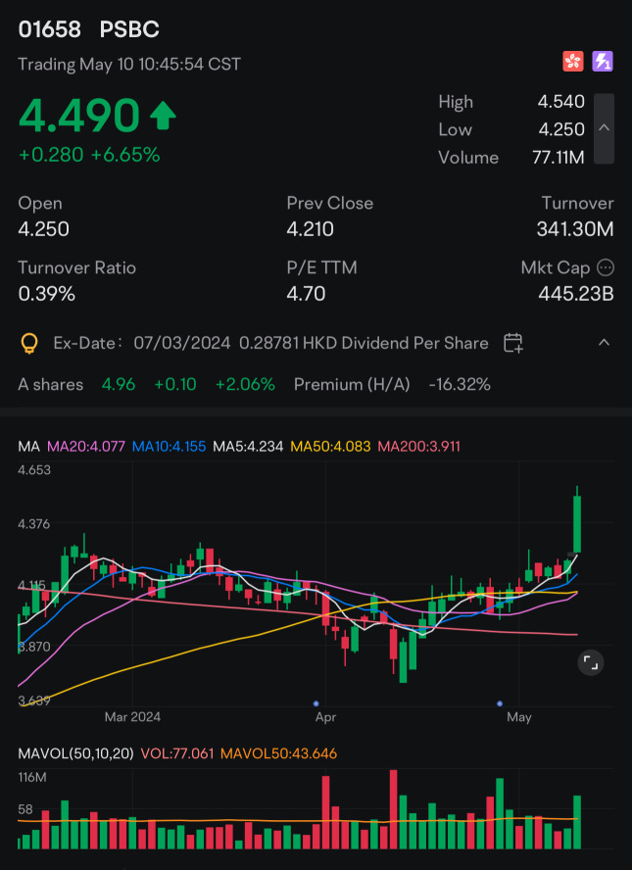This screenshot has height=870, width=632.
Task: Tap the 0.28781 HKD Dividend Per Share text
Action: click(x=364, y=343)
